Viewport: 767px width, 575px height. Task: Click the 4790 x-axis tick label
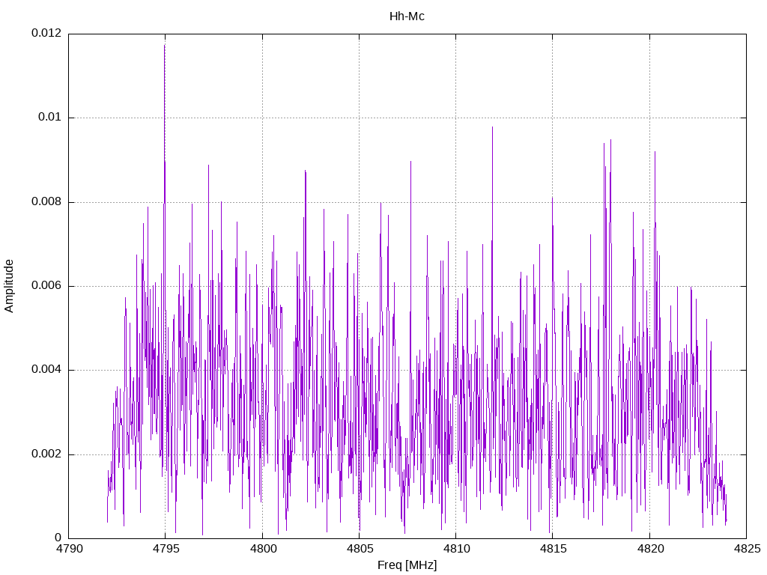[70, 549]
